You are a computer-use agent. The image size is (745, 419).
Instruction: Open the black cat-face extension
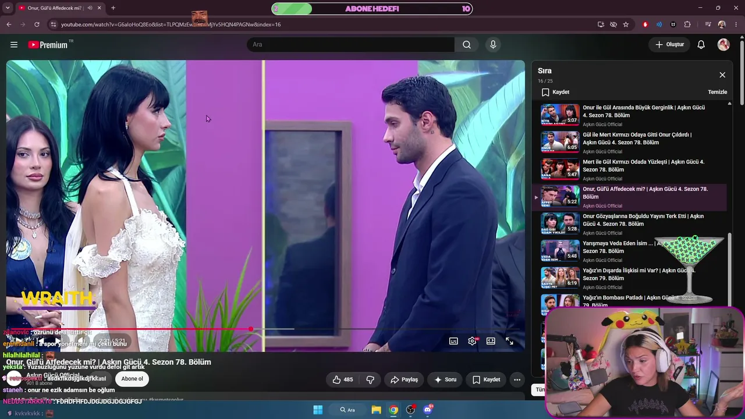(673, 24)
